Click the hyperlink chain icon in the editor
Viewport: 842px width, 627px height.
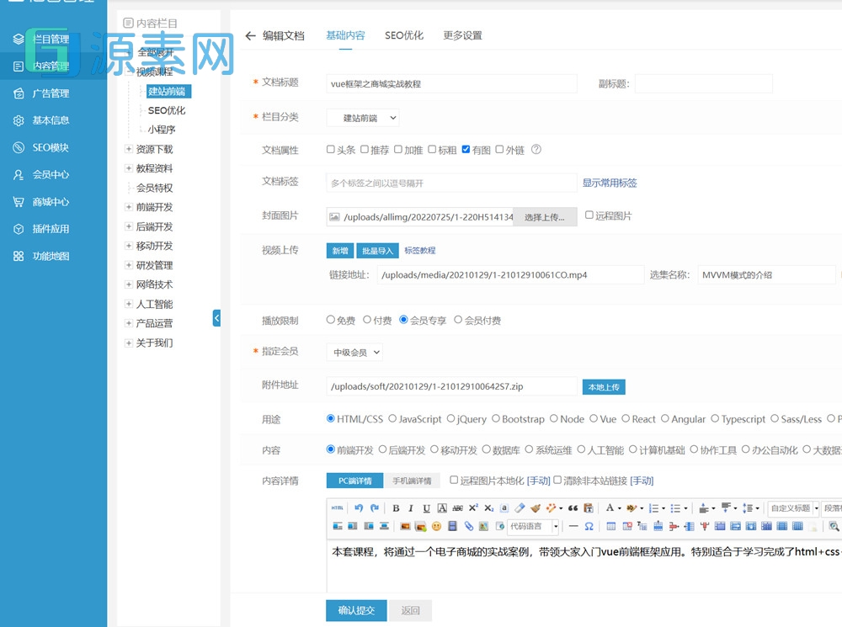click(469, 526)
